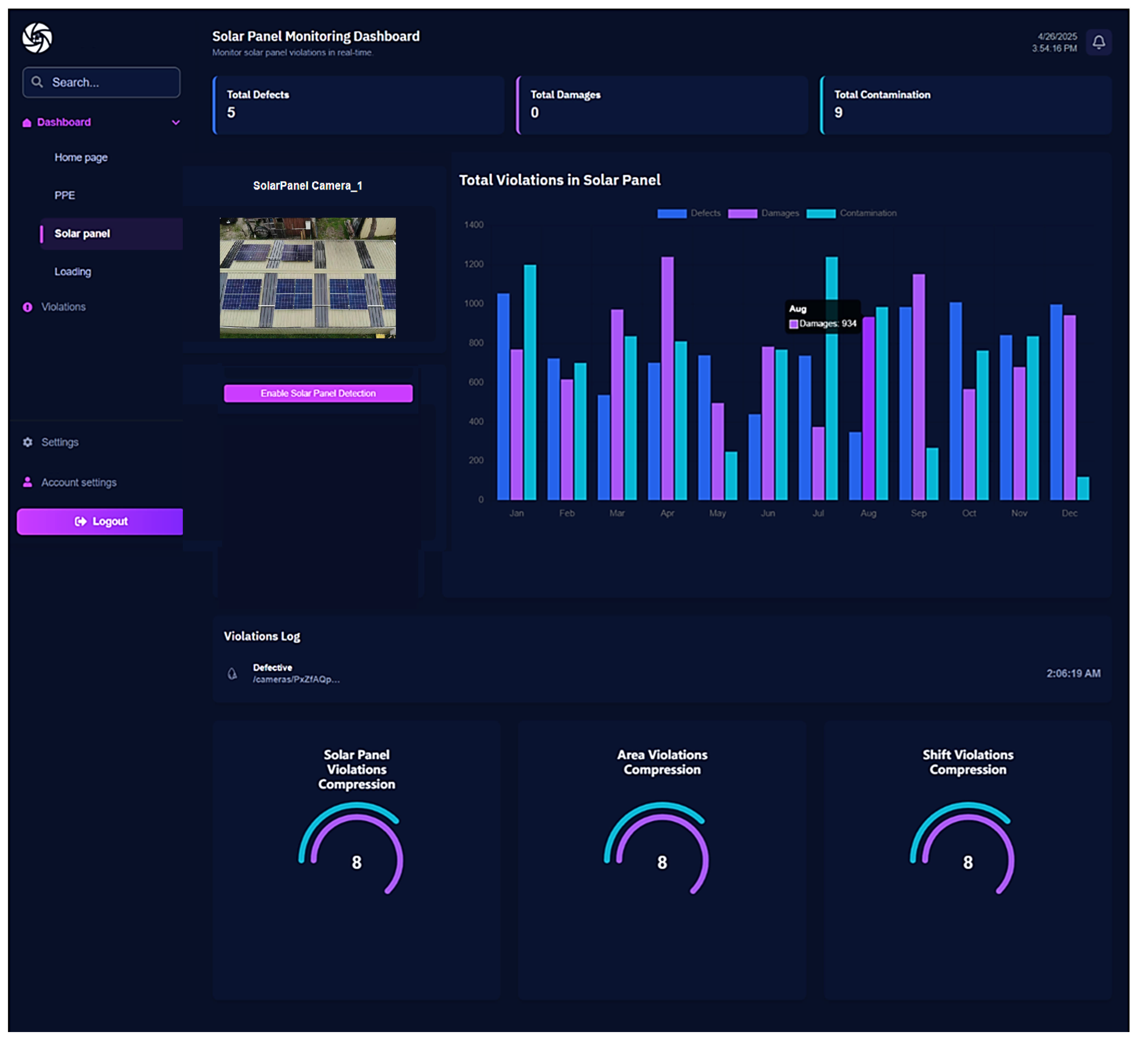
Task: Click the Logout button
Action: 101,521
